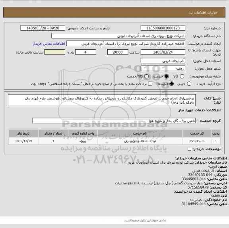
Task: Select the خدمت radio option
Action: pyautogui.click(x=166, y=76)
